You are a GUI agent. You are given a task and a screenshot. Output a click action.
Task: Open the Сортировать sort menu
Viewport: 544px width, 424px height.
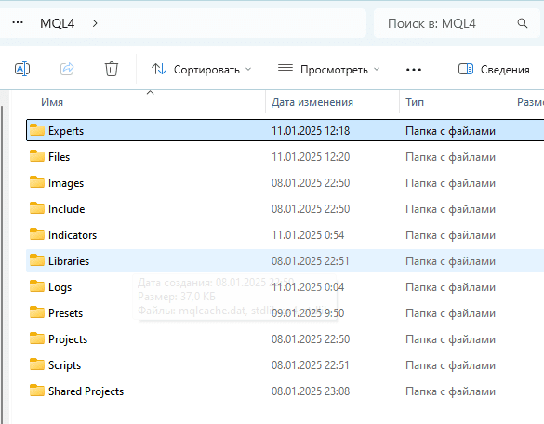pos(201,70)
